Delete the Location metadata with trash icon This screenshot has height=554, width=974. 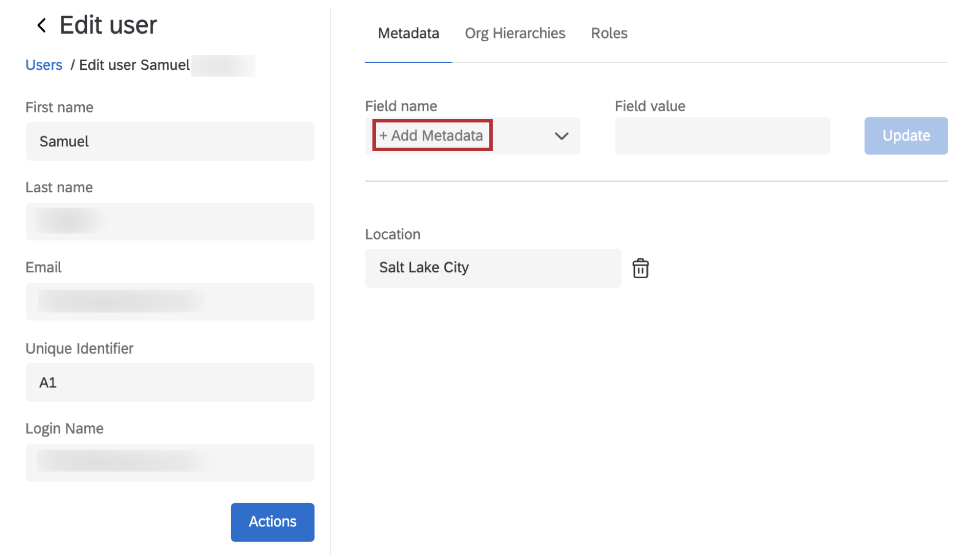click(x=640, y=268)
